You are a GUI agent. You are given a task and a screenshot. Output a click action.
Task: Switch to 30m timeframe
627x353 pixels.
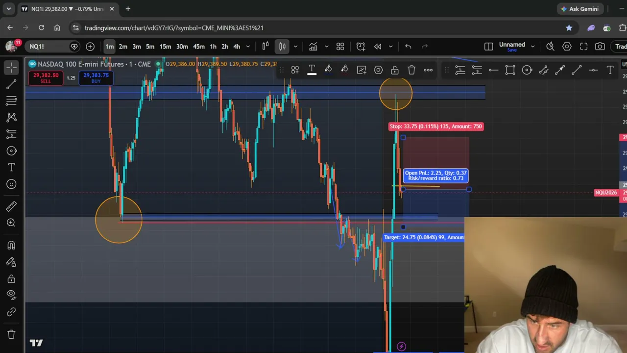[x=182, y=47]
